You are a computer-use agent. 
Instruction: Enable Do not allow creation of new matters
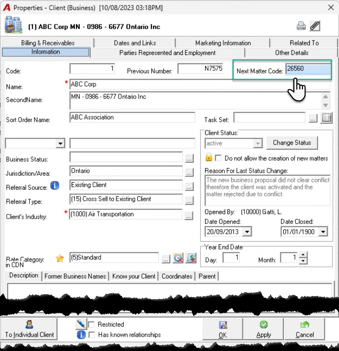(x=218, y=158)
